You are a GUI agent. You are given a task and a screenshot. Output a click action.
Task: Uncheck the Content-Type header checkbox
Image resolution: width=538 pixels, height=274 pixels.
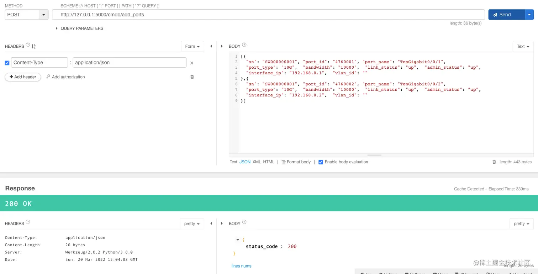pyautogui.click(x=7, y=63)
